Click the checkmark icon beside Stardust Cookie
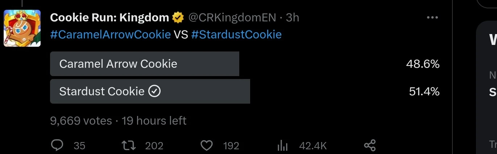Viewport: 497px width, 154px height. [154, 91]
